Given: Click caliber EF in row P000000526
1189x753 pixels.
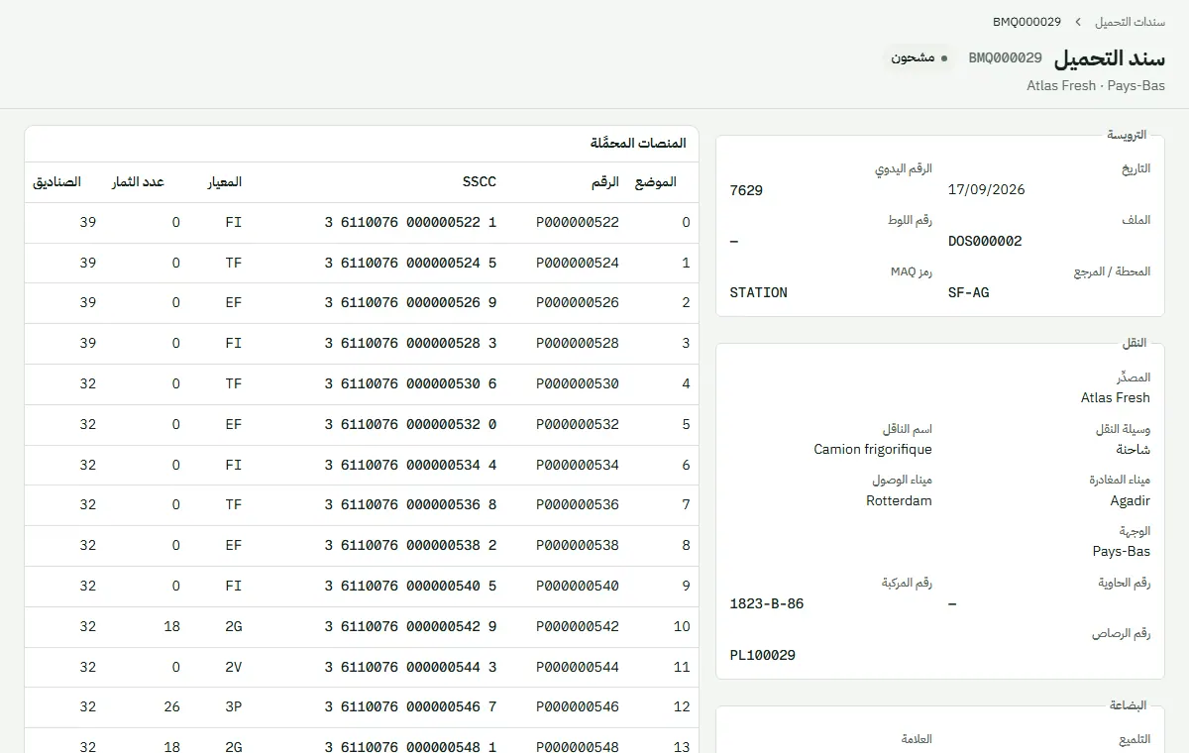Looking at the screenshot, I should [x=233, y=303].
